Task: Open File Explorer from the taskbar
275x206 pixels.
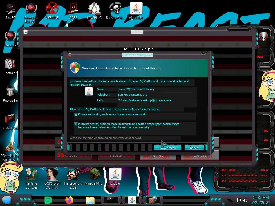Action: pyautogui.click(x=90, y=200)
